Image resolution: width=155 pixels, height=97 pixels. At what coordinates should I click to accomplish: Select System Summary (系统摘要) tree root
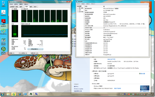click(79, 6)
